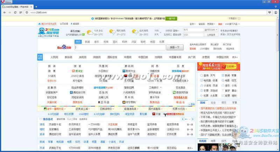Click the globe site-info icon in address bar
280x152 pixels.
click(x=27, y=13)
